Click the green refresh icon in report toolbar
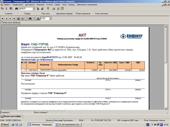Image resolution: width=170 pixels, height=127 pixels. (x=34, y=19)
